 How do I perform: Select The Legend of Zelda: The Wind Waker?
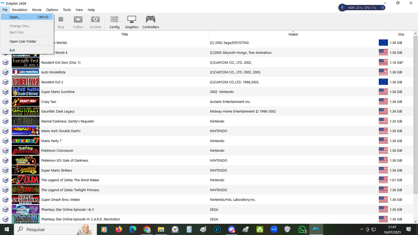pyautogui.click(x=70, y=180)
